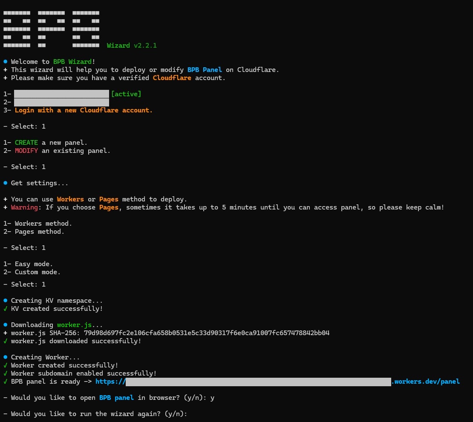473x422 pixels.
Task: Click 'KV created successfully!' status line
Action: pyautogui.click(x=53, y=309)
